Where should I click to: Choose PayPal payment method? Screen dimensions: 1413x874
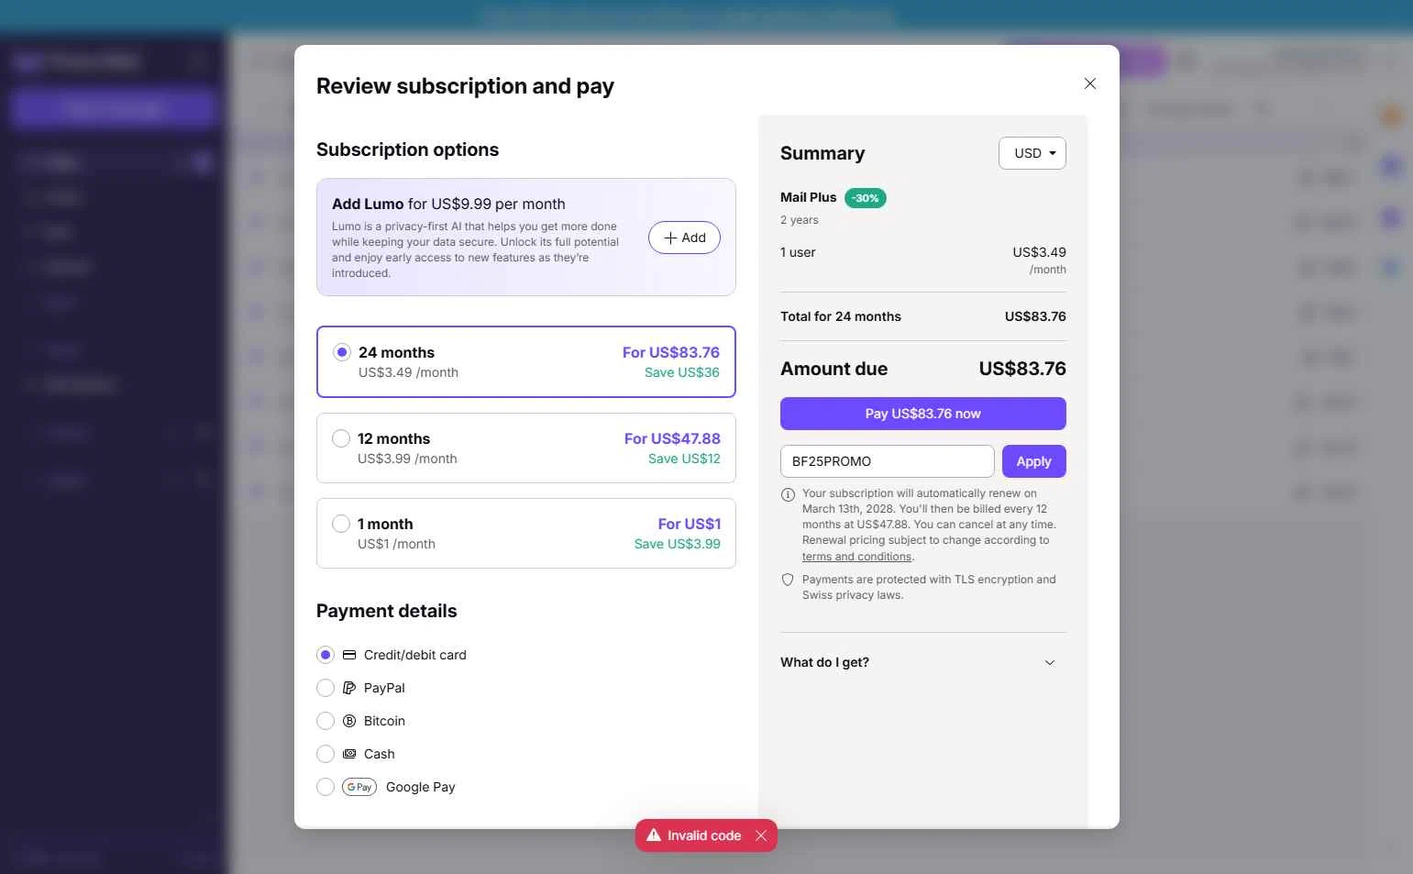[326, 688]
